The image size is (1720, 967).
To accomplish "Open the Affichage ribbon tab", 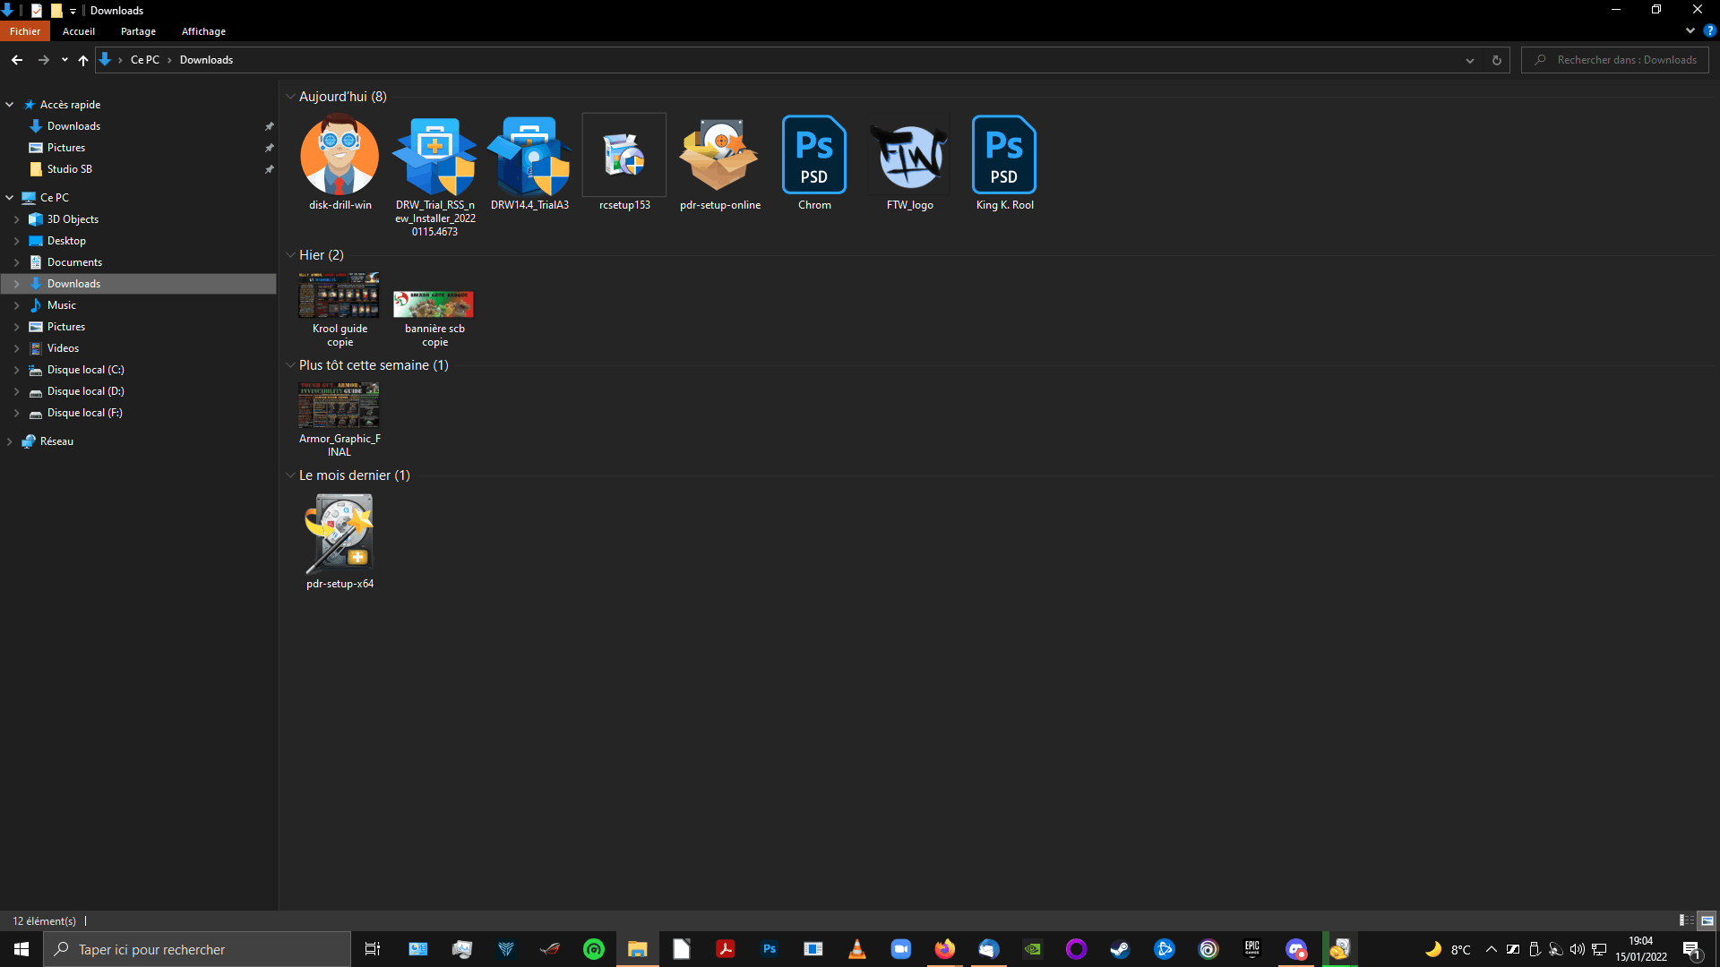I will pos(203,31).
